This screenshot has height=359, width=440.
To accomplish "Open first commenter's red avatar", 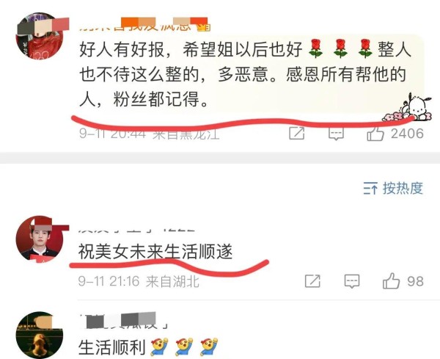I will [40, 36].
